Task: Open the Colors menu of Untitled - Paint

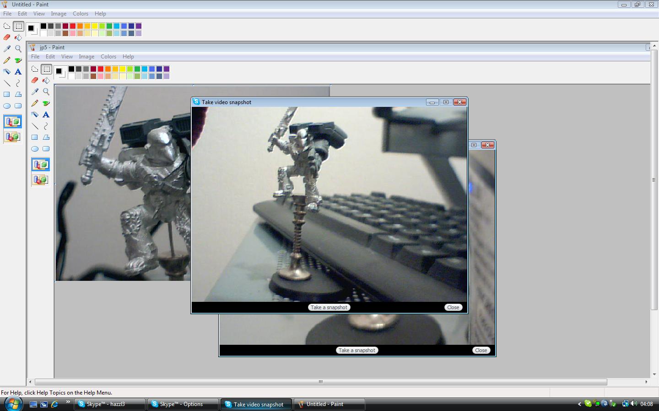Action: 80,14
